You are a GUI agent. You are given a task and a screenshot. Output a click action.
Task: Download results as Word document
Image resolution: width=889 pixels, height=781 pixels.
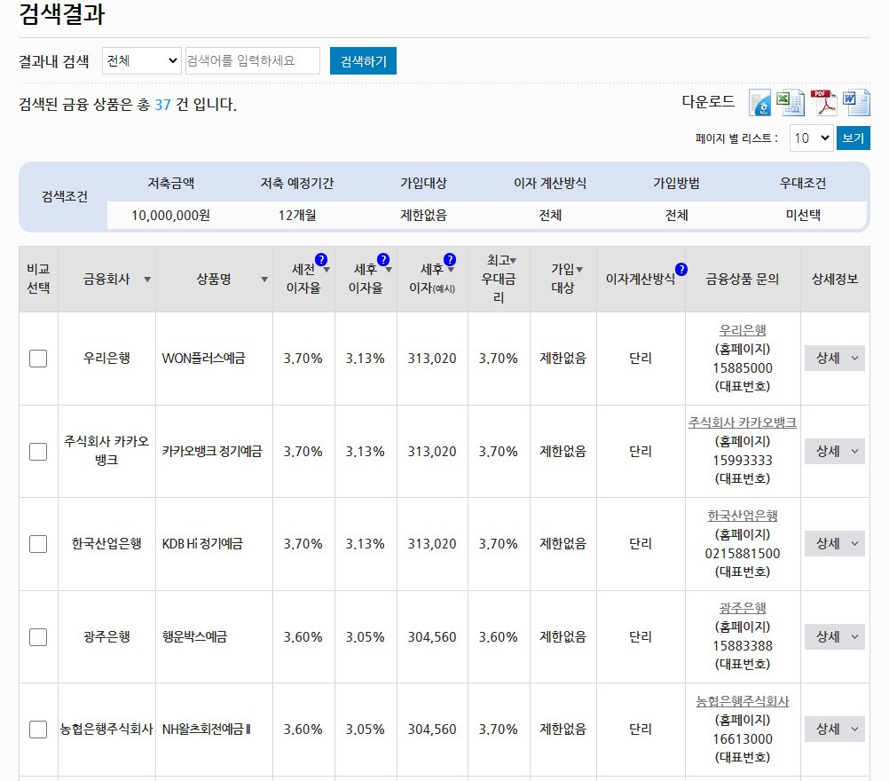click(x=855, y=103)
